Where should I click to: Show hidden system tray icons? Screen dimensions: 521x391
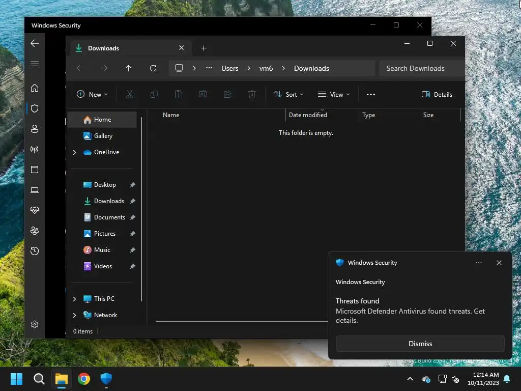pyautogui.click(x=410, y=379)
